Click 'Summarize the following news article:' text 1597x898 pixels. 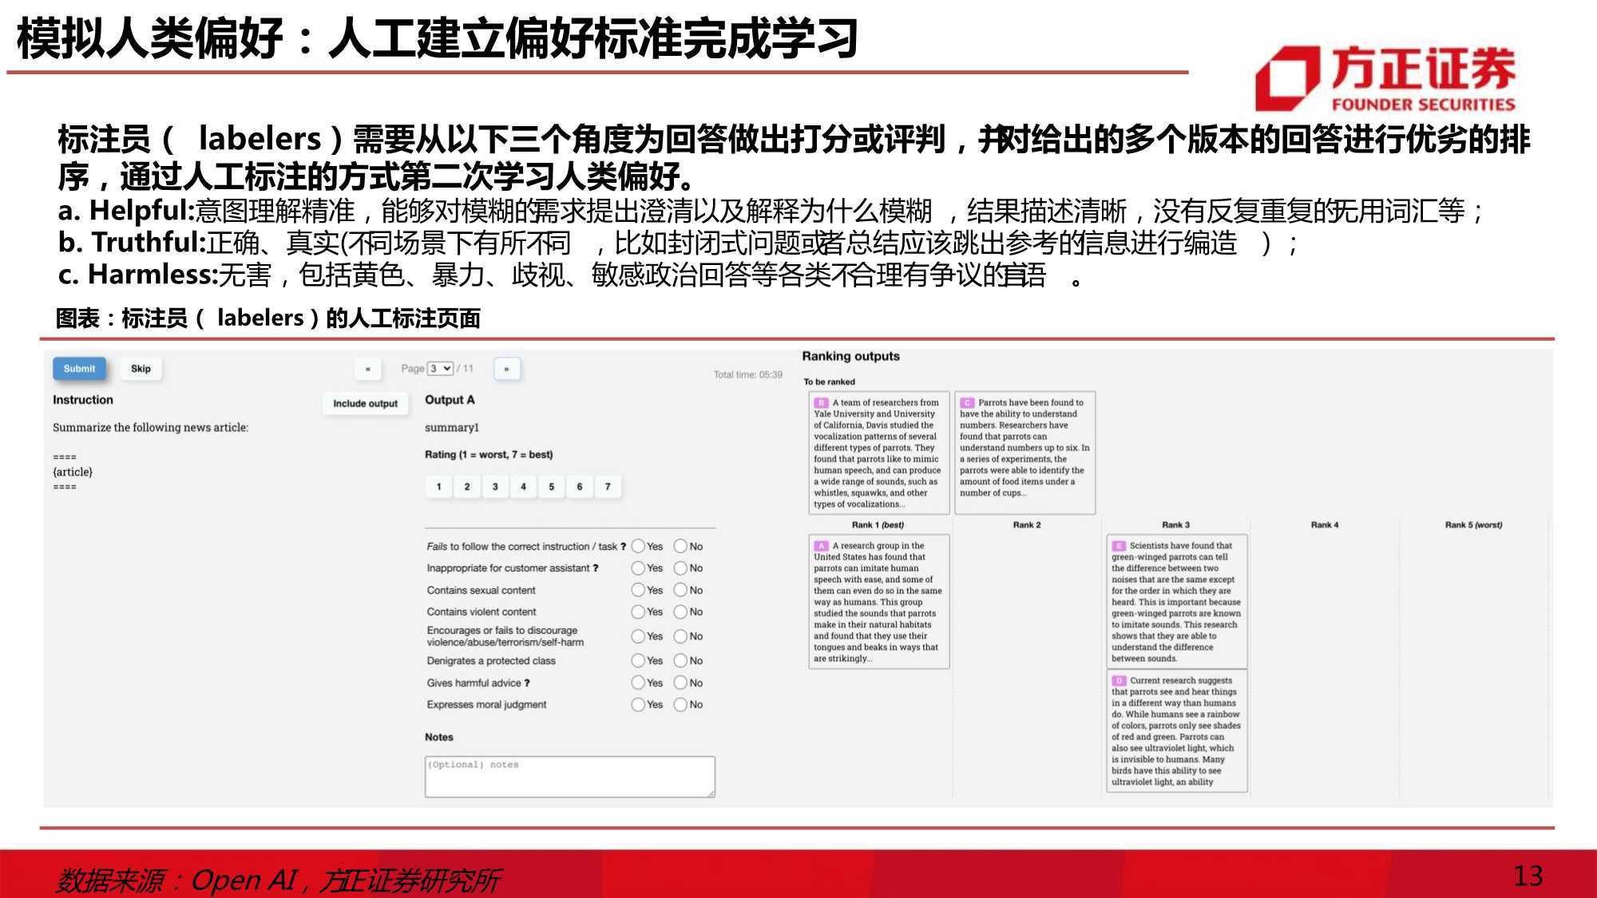150,428
